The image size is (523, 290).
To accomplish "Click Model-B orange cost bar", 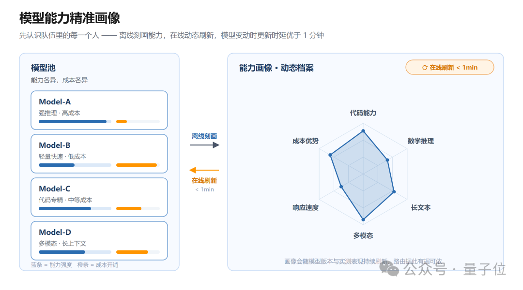I will pos(137,165).
